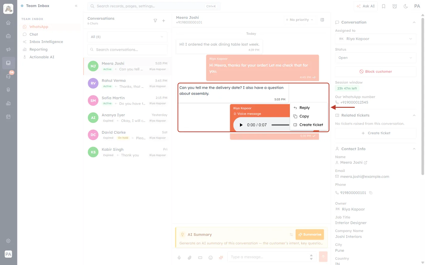Choose Copy from the message context menu

pos(309,116)
